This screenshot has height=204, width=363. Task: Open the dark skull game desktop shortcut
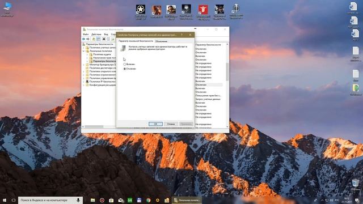click(x=187, y=9)
